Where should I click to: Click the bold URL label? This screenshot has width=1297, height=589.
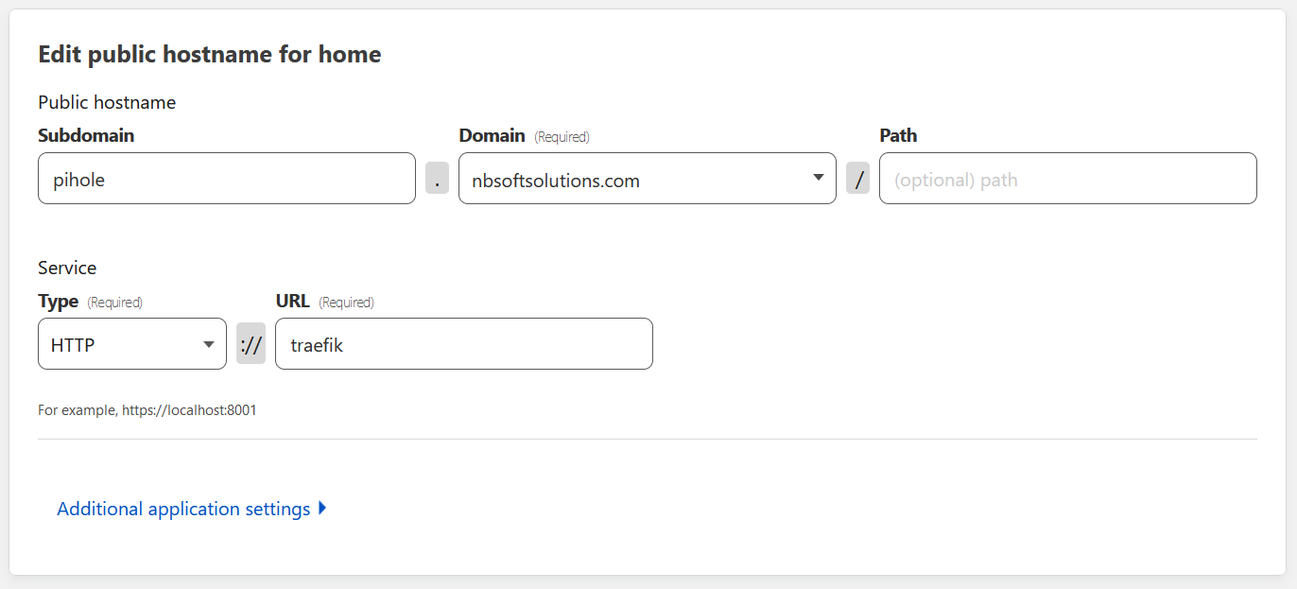pyautogui.click(x=292, y=302)
